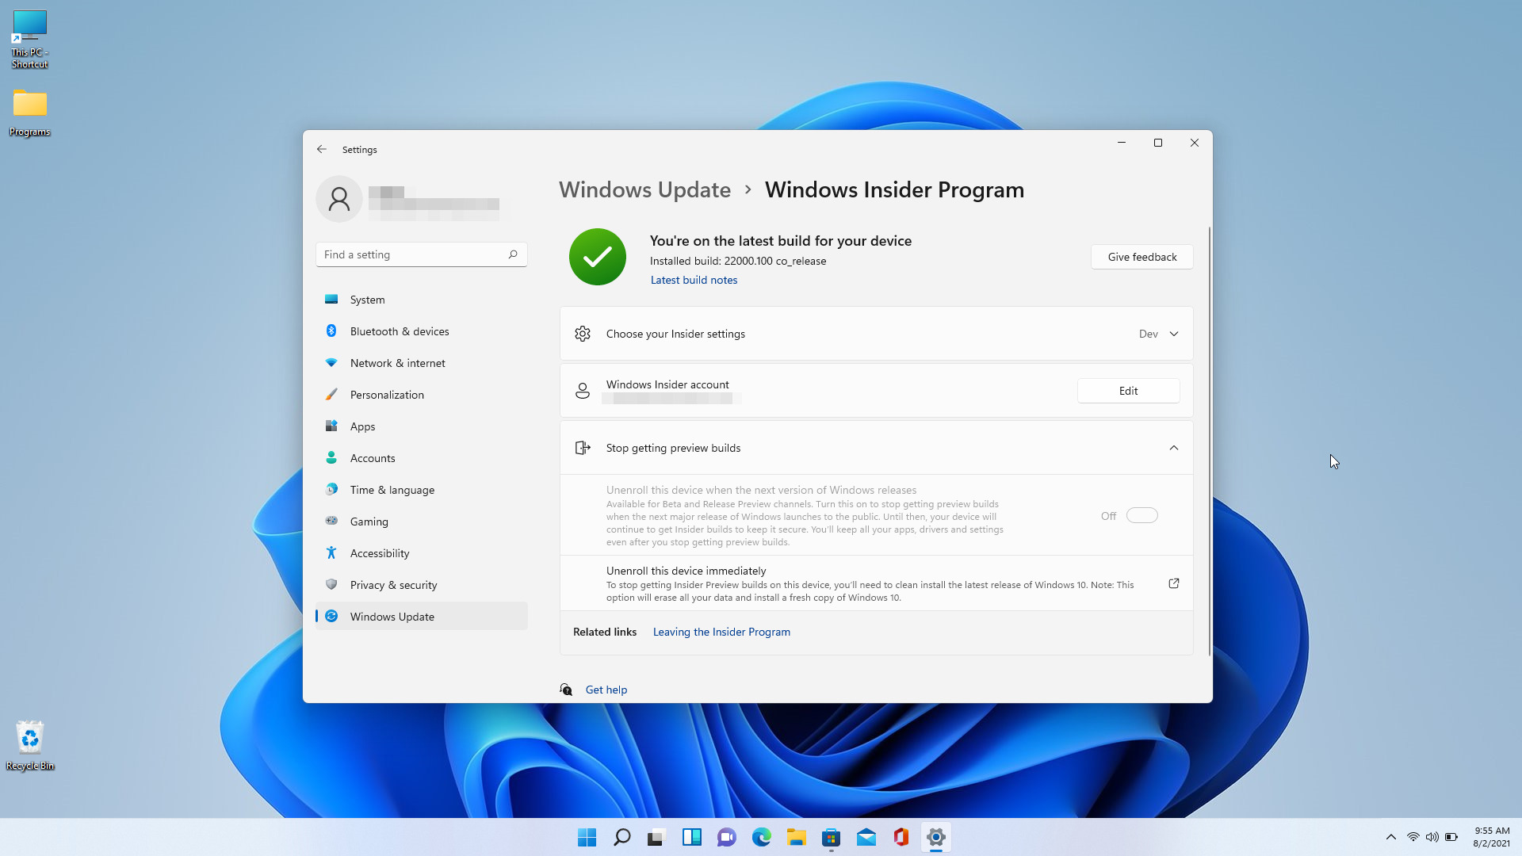
Task: Open System settings
Action: [x=421, y=300]
